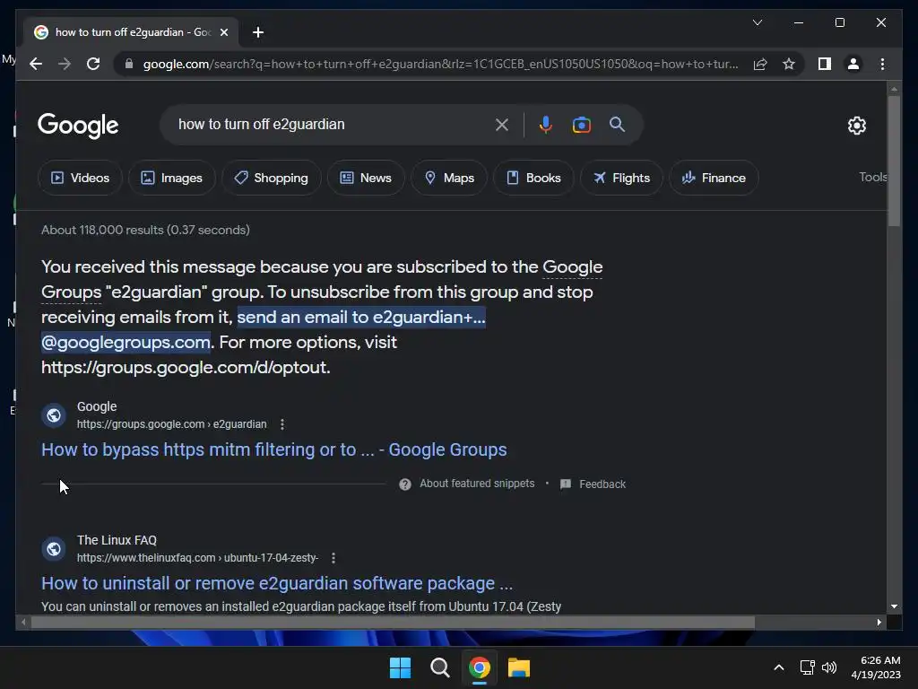This screenshot has width=918, height=689.
Task: Open Chrome side panel
Action: pyautogui.click(x=825, y=64)
